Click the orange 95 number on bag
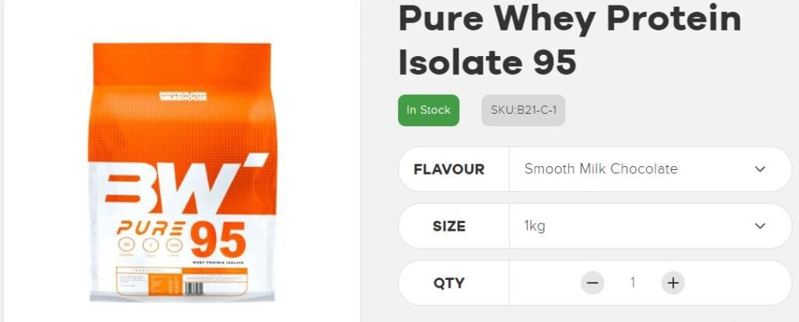 218,240
